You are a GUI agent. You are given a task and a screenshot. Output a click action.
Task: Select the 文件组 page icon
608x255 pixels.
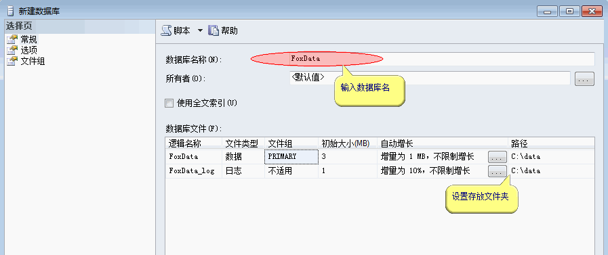pos(13,61)
